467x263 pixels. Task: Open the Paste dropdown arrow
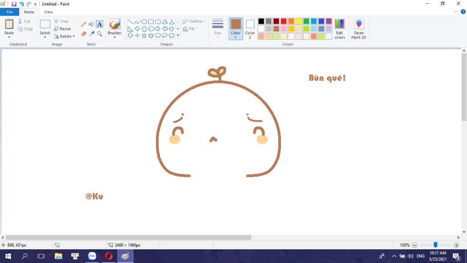[9, 37]
